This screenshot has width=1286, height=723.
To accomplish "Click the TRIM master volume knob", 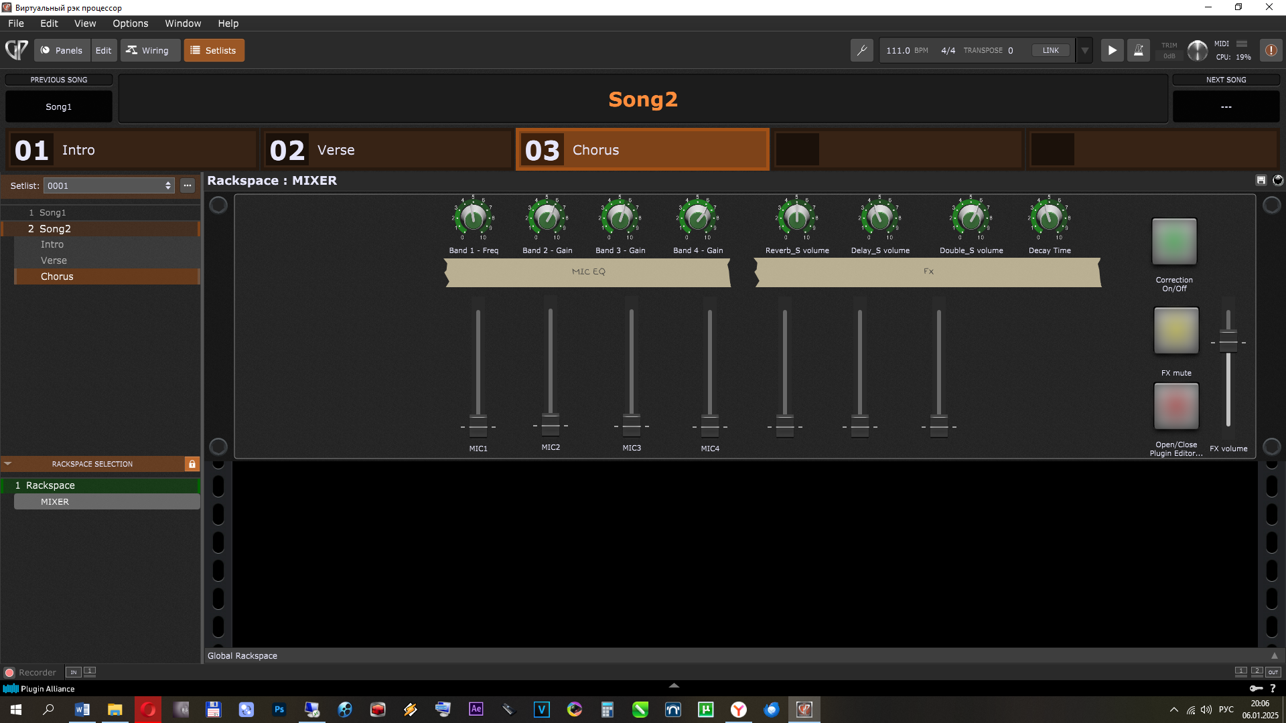I will tap(1197, 50).
